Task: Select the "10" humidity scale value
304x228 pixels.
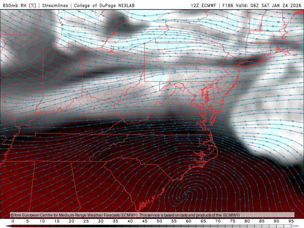Action: [x=42, y=221]
